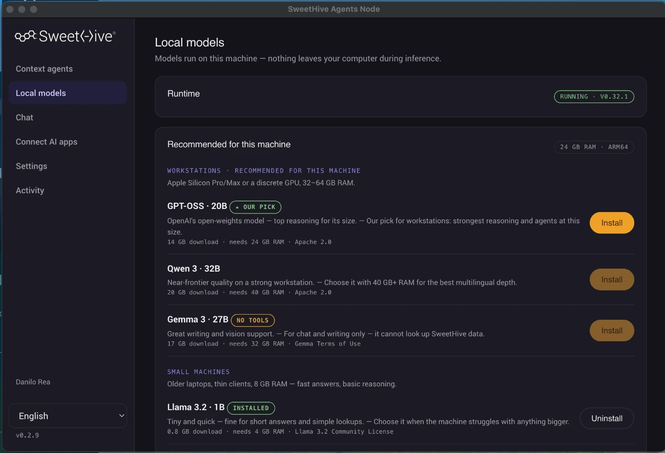
Task: Uninstall Llama 3.2 1B model
Action: [607, 418]
